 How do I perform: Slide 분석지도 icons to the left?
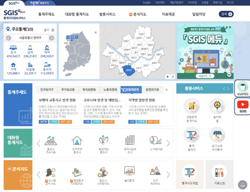tap(38, 175)
